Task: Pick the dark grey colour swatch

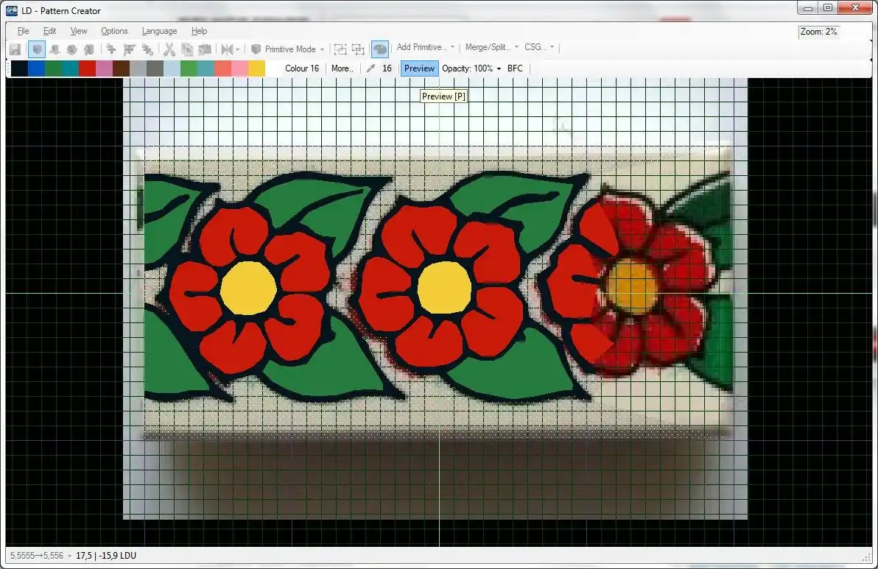Action: [x=155, y=68]
